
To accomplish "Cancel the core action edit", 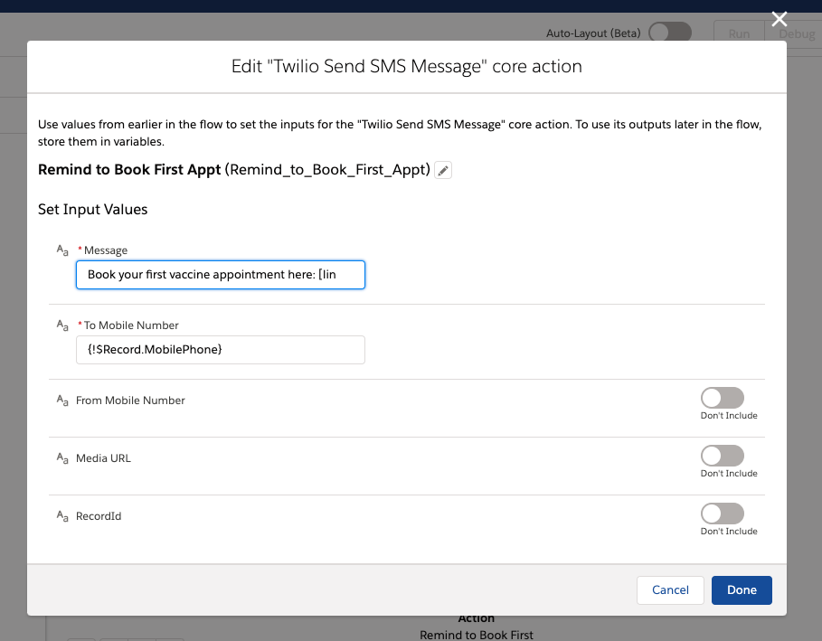I will click(670, 590).
